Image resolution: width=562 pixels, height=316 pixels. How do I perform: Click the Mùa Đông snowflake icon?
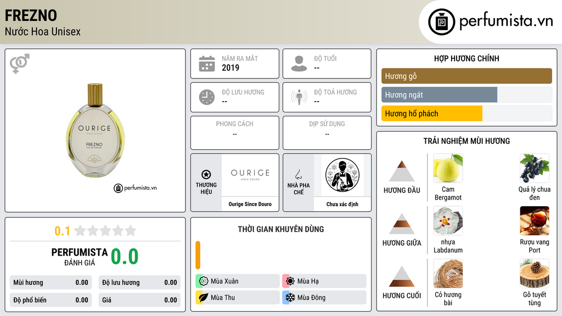pos(290,297)
